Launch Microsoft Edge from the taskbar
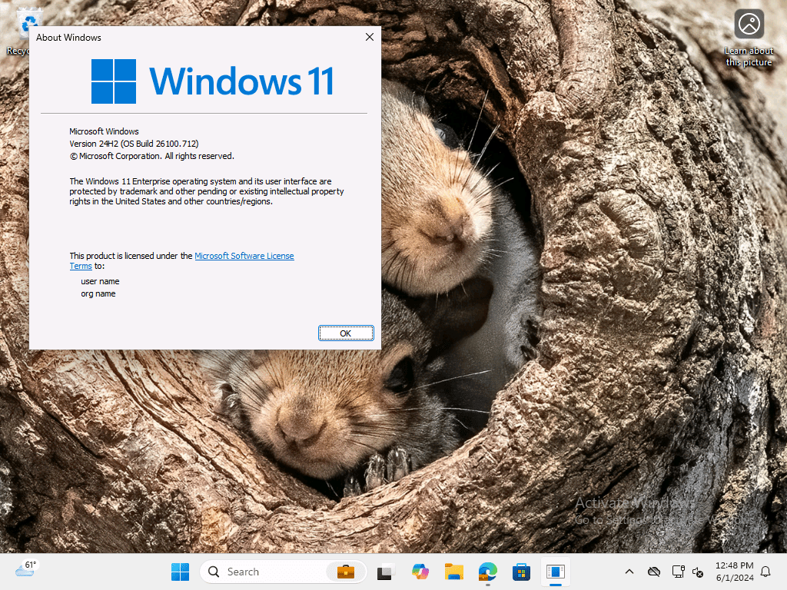This screenshot has height=590, width=787. [487, 572]
